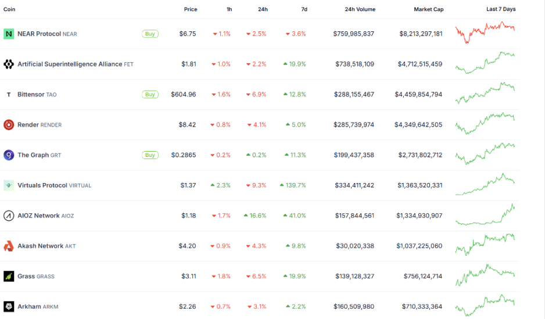The width and height of the screenshot is (545, 319).
Task: Open Bittensor's 7-day sparkline chart
Action: coord(485,93)
